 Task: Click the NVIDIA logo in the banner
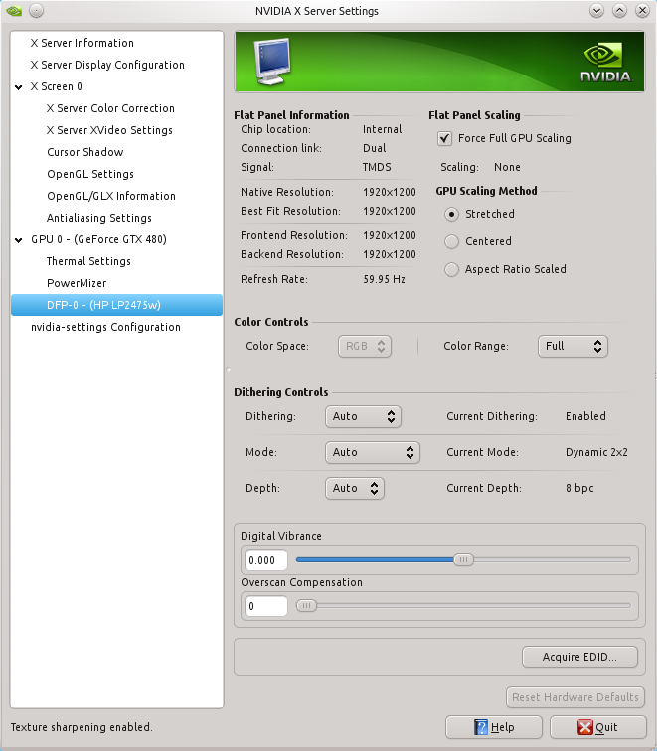606,63
